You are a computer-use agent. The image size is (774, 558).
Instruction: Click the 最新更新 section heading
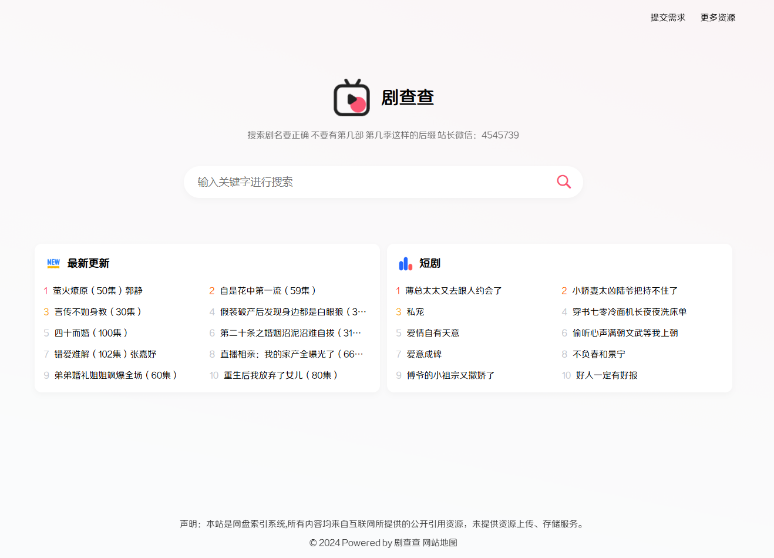(x=88, y=264)
